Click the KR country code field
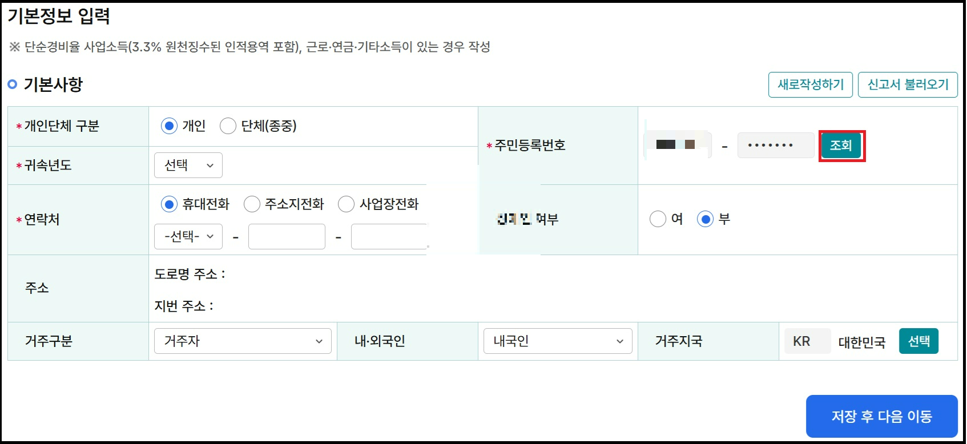Viewport: 967px width, 444px height. coord(806,341)
